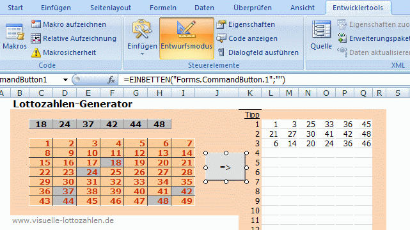Click Dialogfeld ausführen
This screenshot has width=410, height=230.
pos(258,52)
